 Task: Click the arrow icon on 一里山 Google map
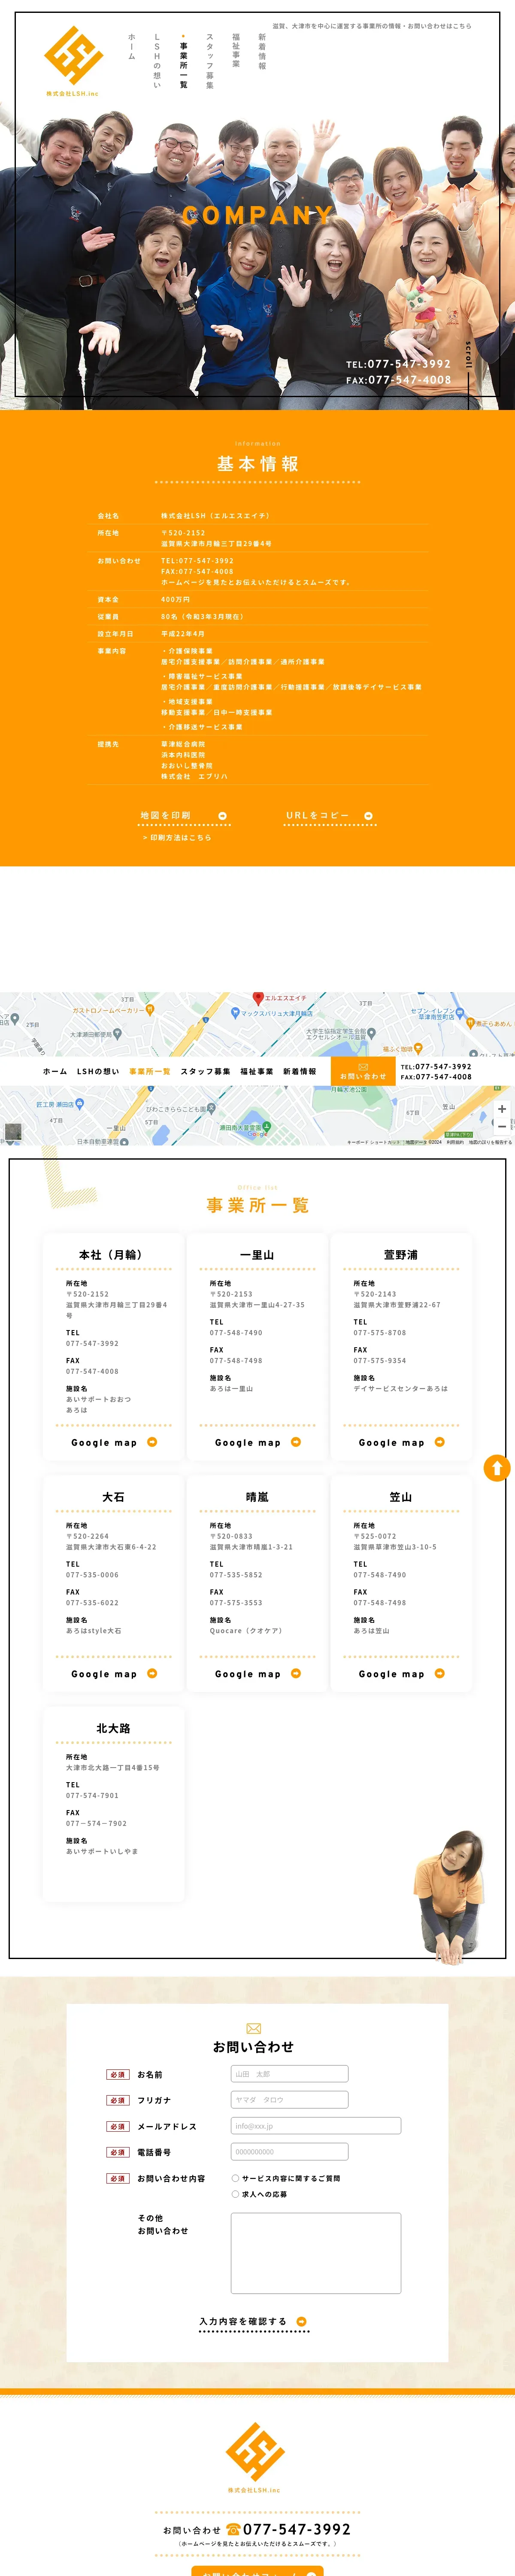(296, 1442)
